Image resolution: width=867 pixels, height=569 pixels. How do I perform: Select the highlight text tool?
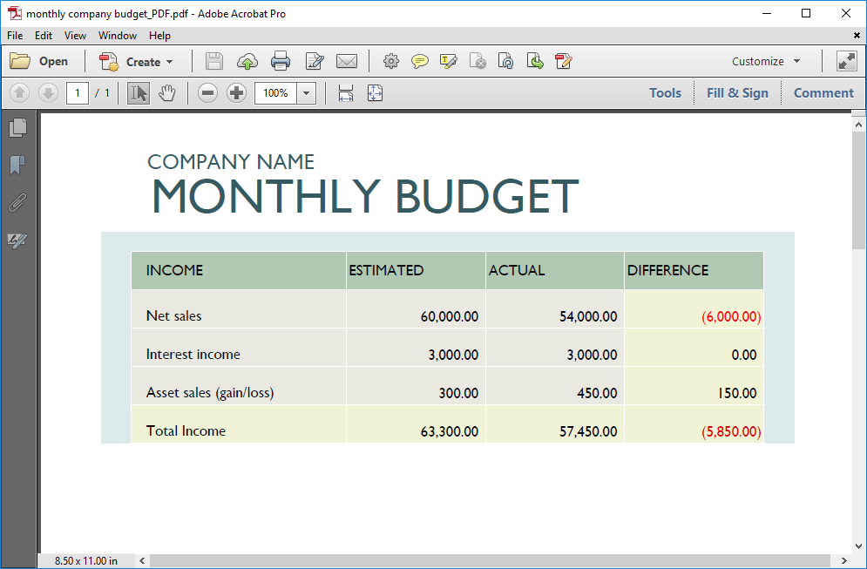click(x=449, y=61)
